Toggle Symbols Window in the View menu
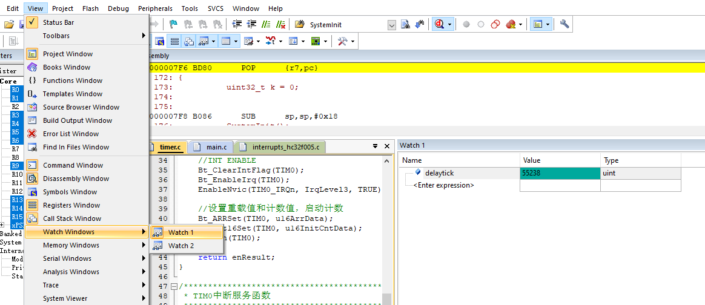705x305 pixels. pyautogui.click(x=87, y=192)
